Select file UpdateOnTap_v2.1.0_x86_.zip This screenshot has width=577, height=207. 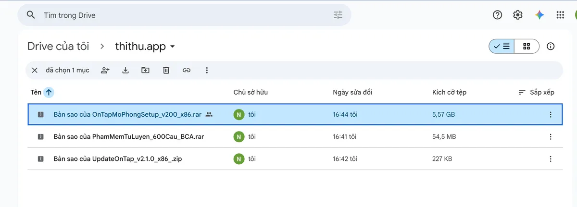tap(295, 158)
